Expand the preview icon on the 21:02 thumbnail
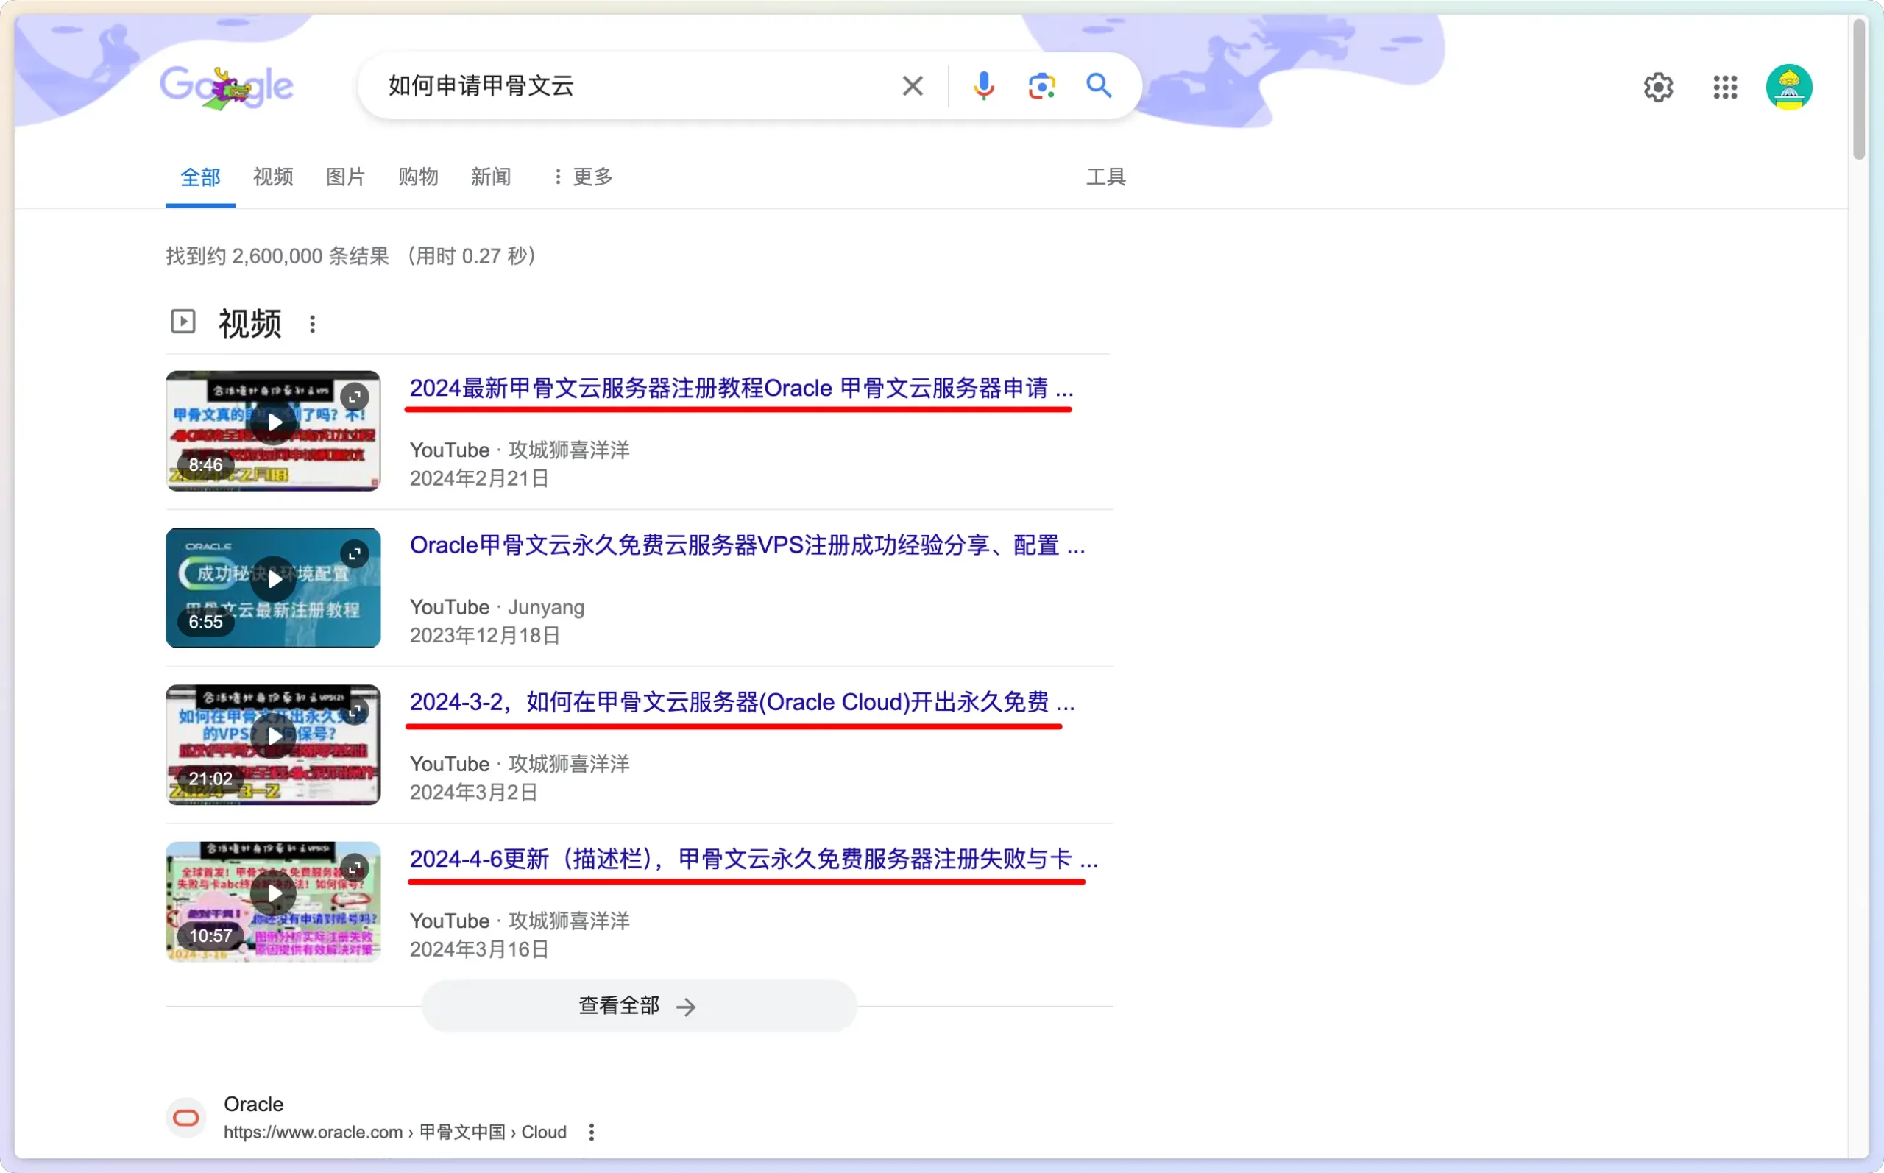 pos(355,711)
